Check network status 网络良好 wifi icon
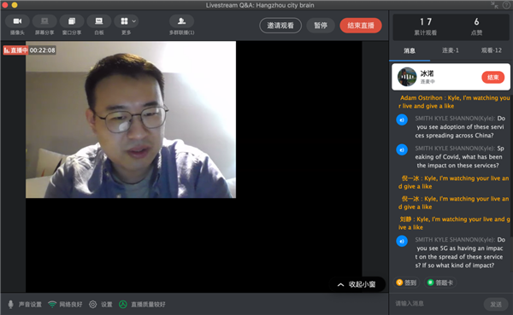This screenshot has height=315, width=513. coord(52,304)
